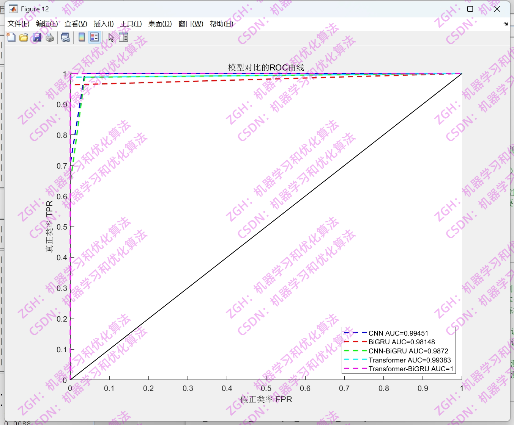Link the plot using the chain-link icon

click(x=65, y=37)
